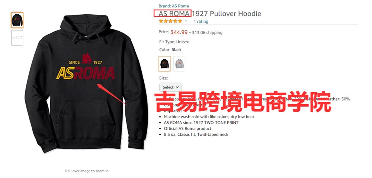This screenshot has width=372, height=178.
Task: Click the Fit Type: Unisex label
Action: [x=174, y=42]
